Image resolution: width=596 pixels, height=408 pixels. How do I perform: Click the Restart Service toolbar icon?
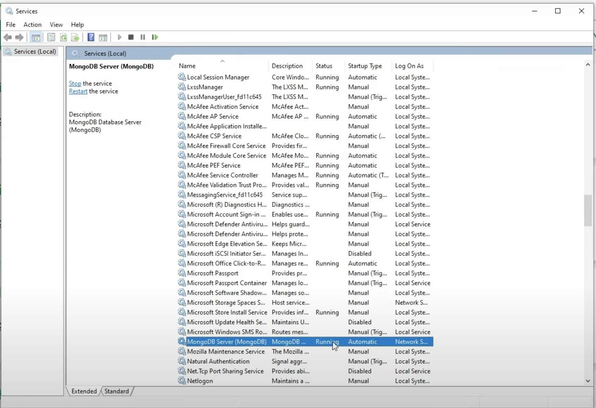pos(155,37)
